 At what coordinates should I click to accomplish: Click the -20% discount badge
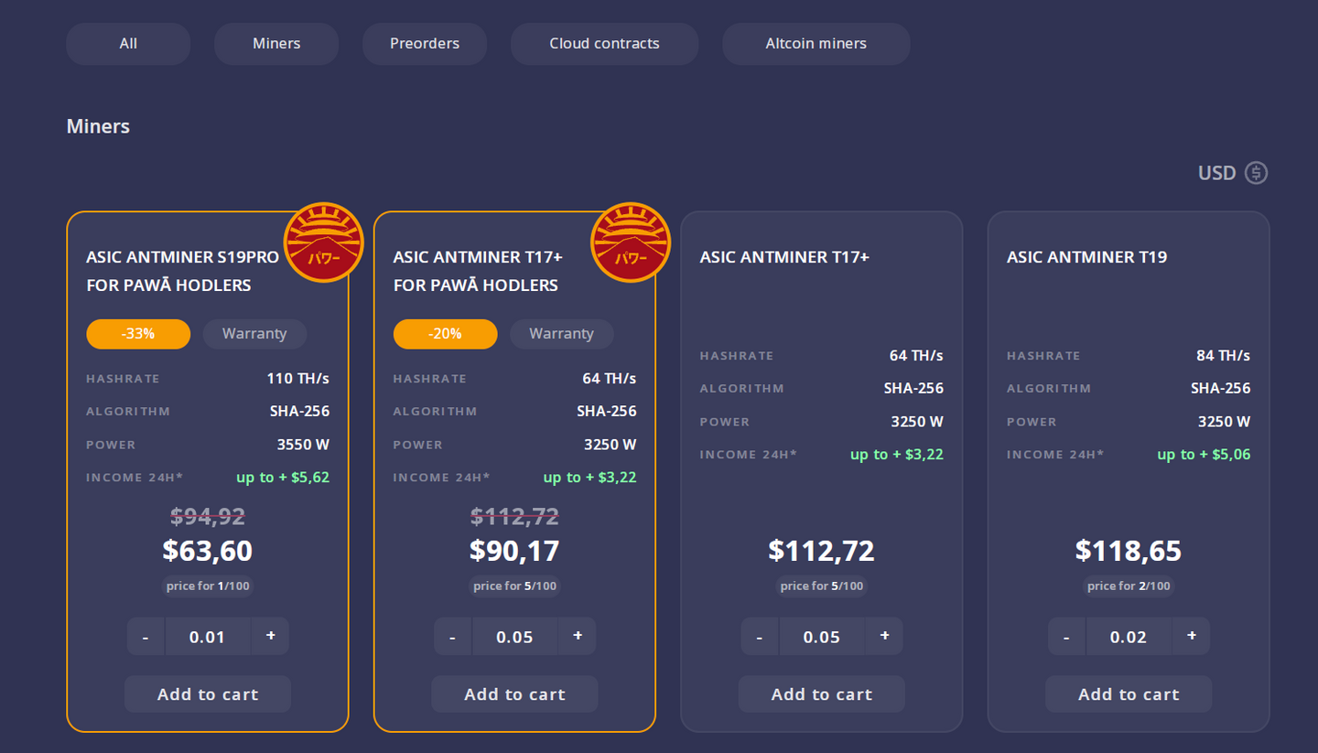(x=445, y=334)
